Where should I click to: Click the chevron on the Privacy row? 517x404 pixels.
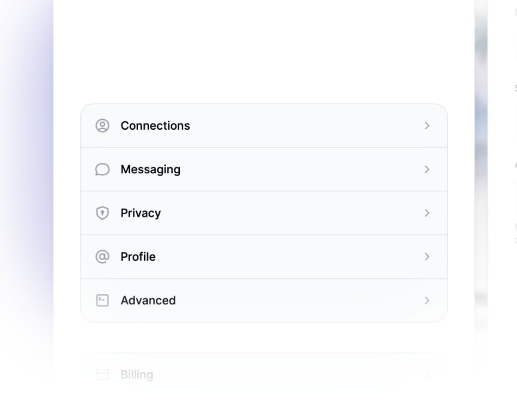pos(427,213)
